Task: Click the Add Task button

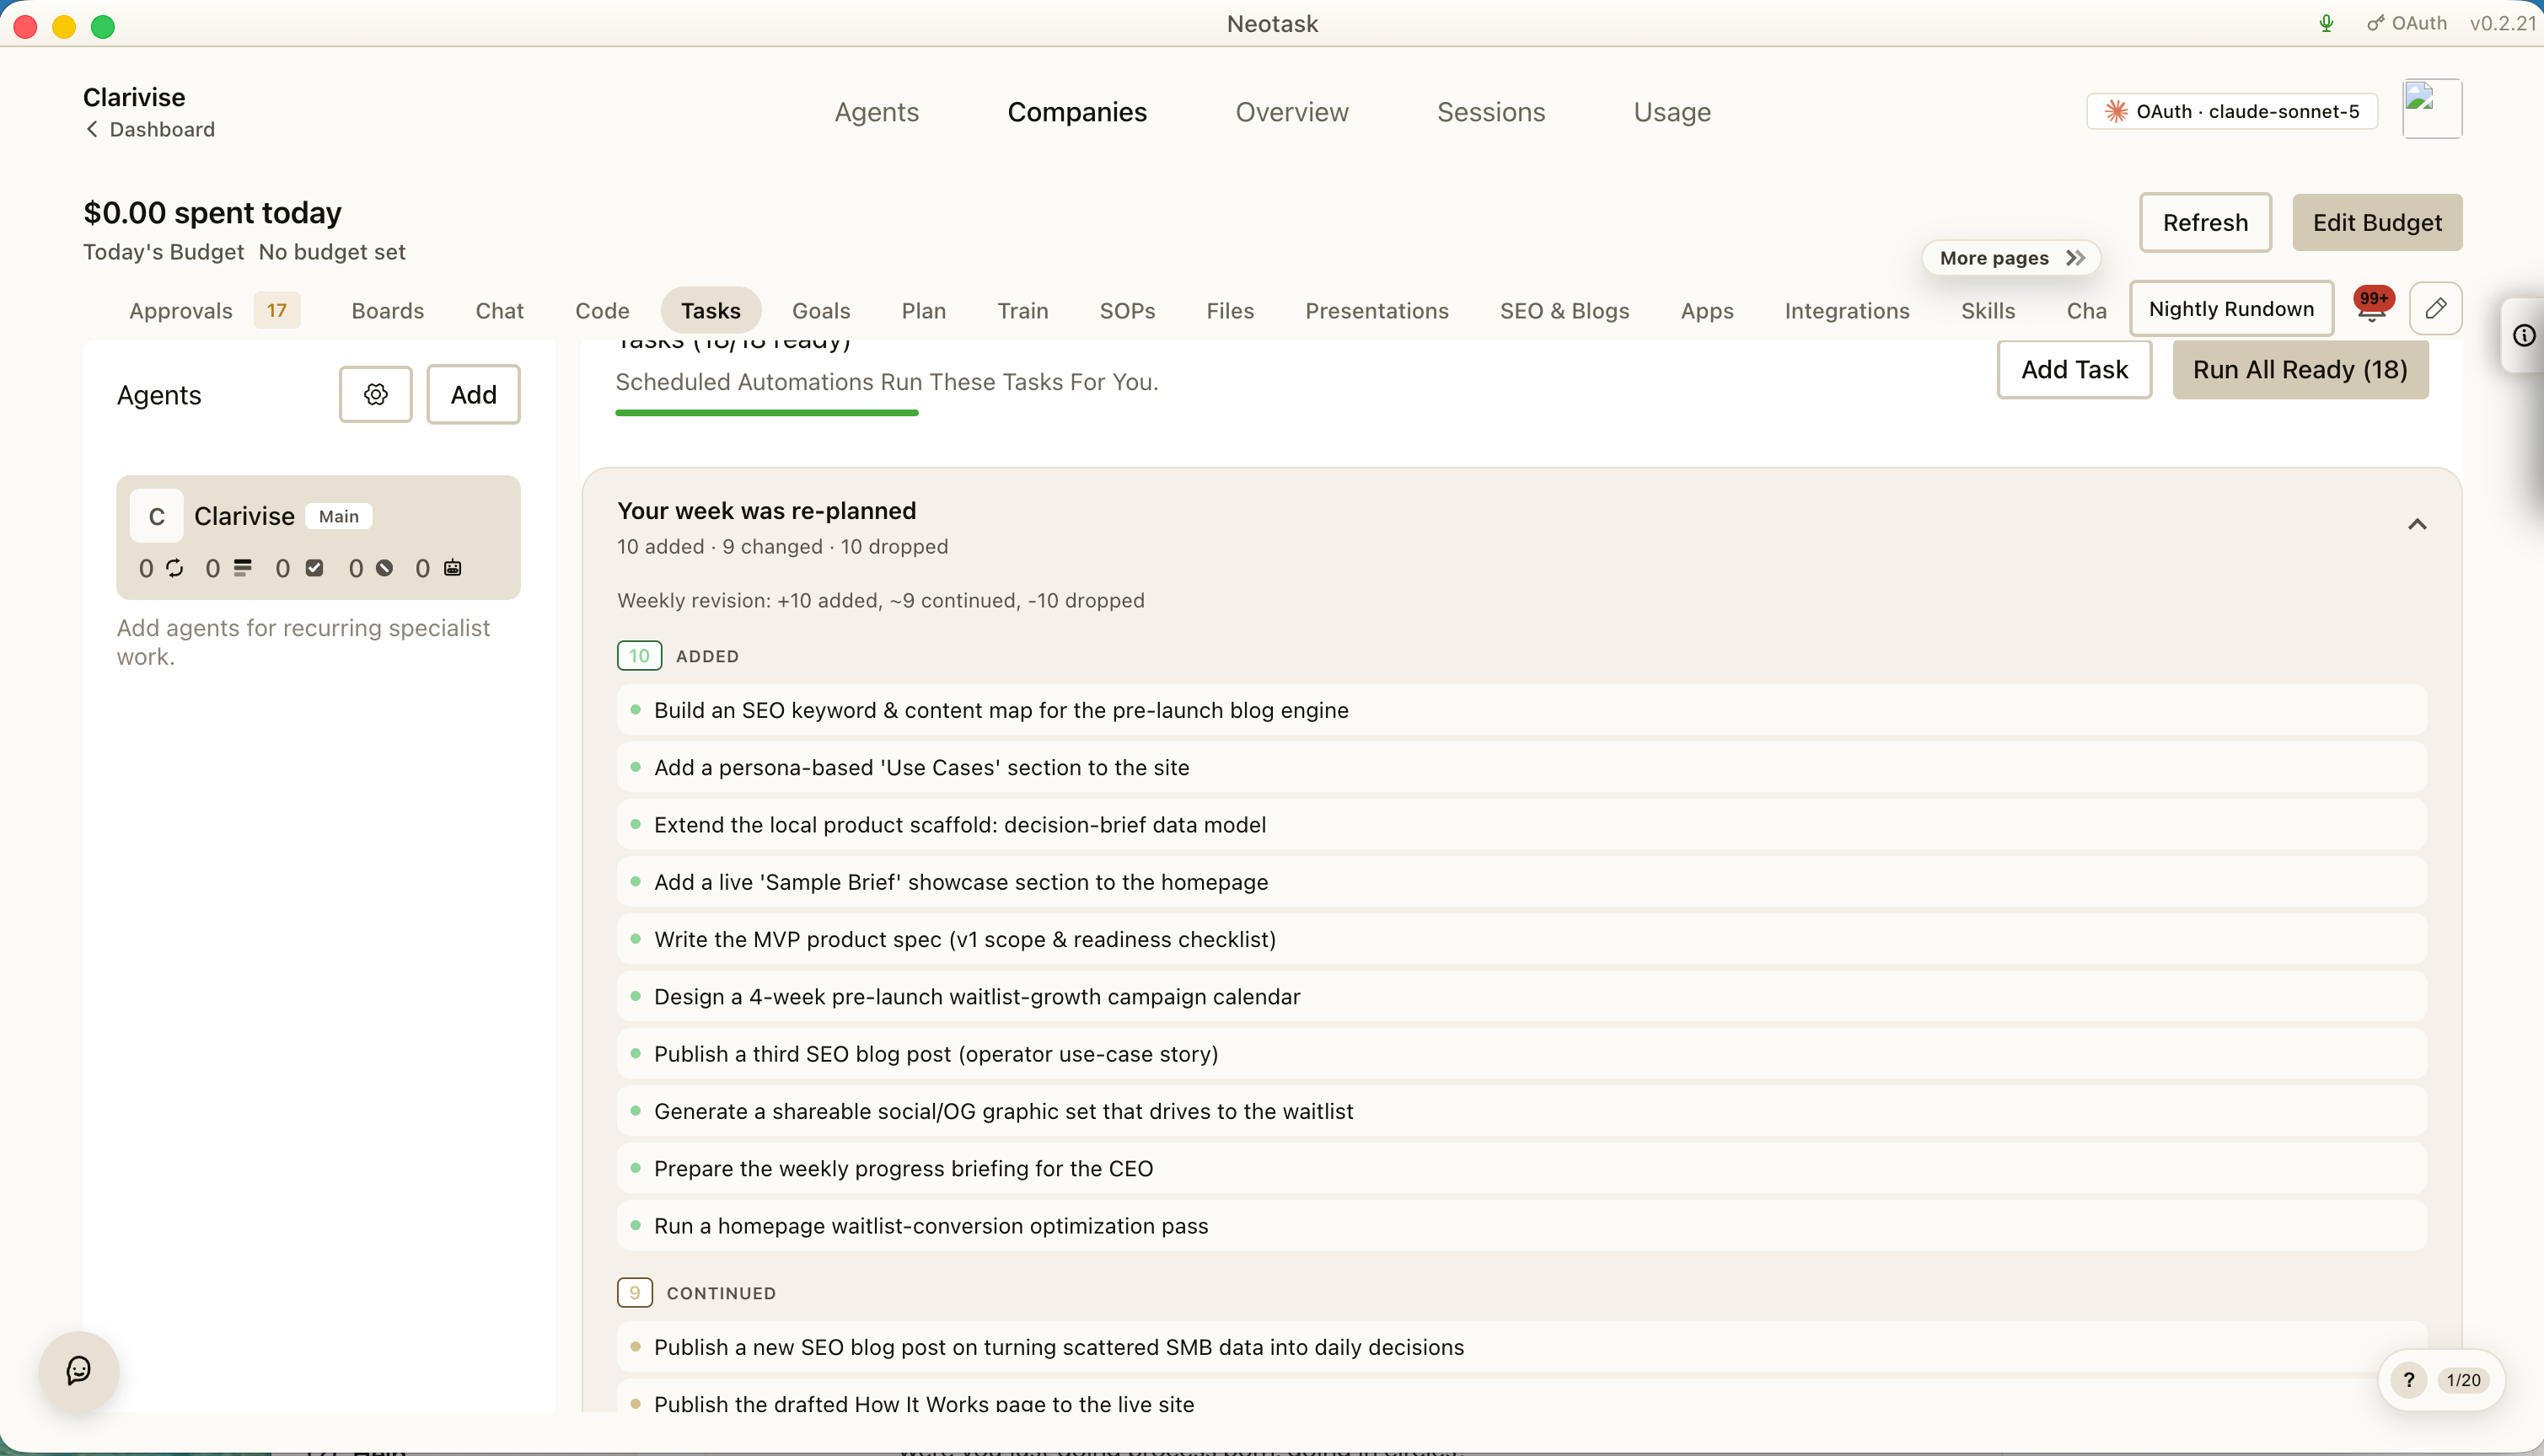Action: (2074, 369)
